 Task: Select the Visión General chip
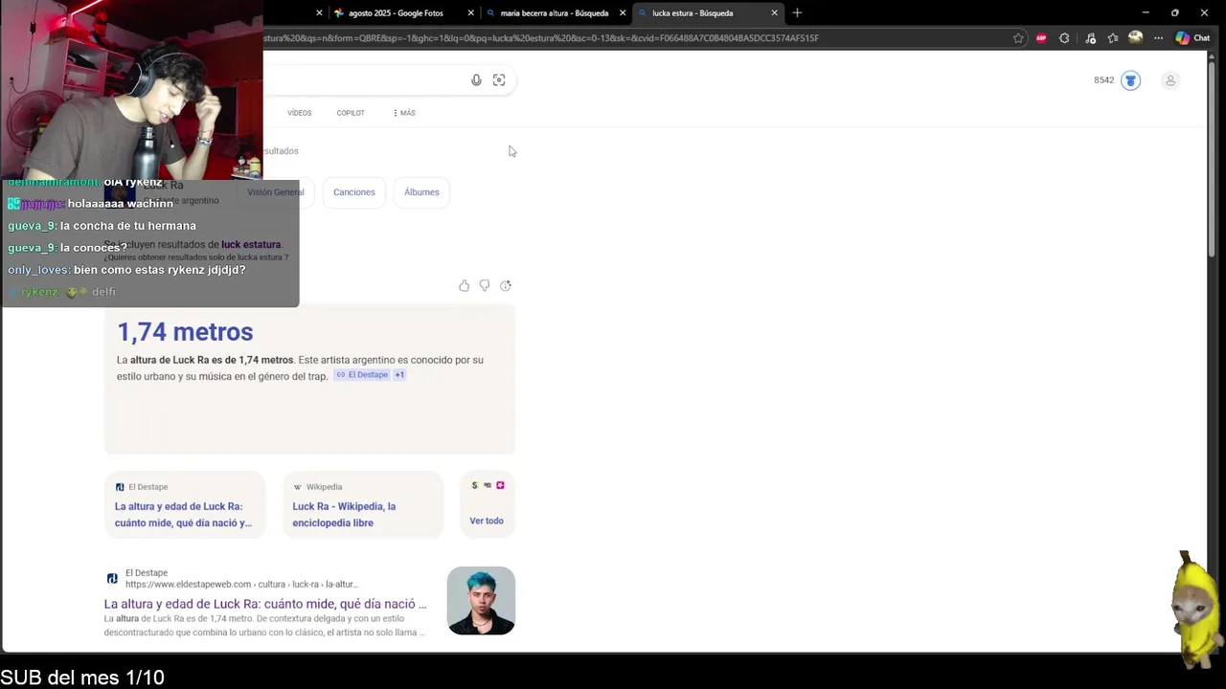pyautogui.click(x=276, y=192)
